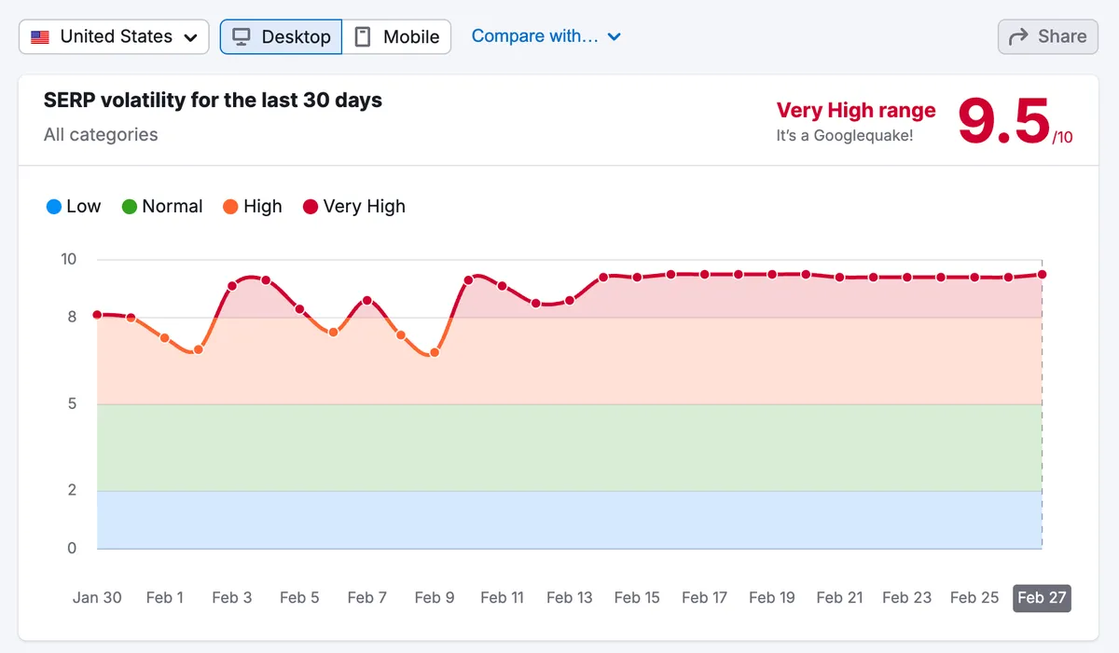Screen dimensions: 1119x653
Task: Click the Desktop monitor icon
Action: click(242, 36)
